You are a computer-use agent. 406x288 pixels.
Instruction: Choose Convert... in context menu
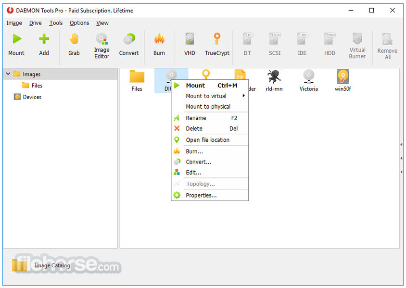[x=210, y=162]
